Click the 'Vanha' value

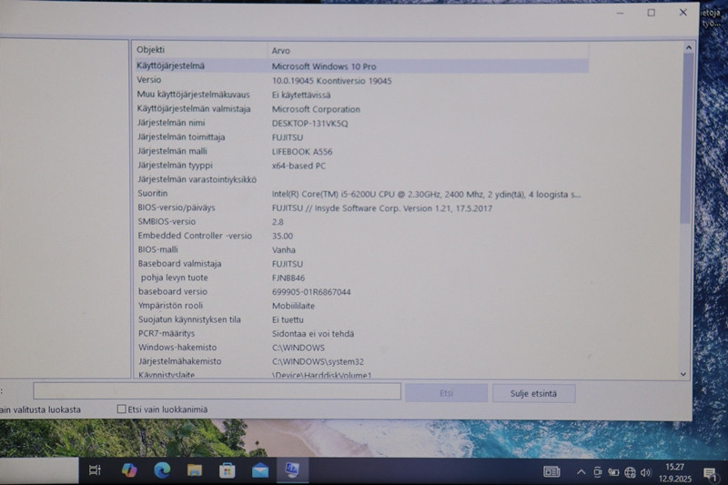(284, 249)
